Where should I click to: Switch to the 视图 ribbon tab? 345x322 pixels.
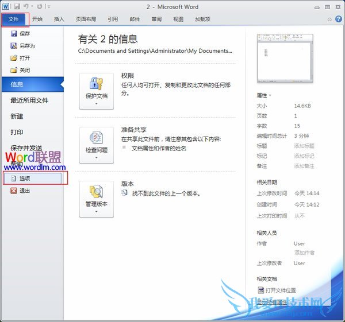coord(178,20)
